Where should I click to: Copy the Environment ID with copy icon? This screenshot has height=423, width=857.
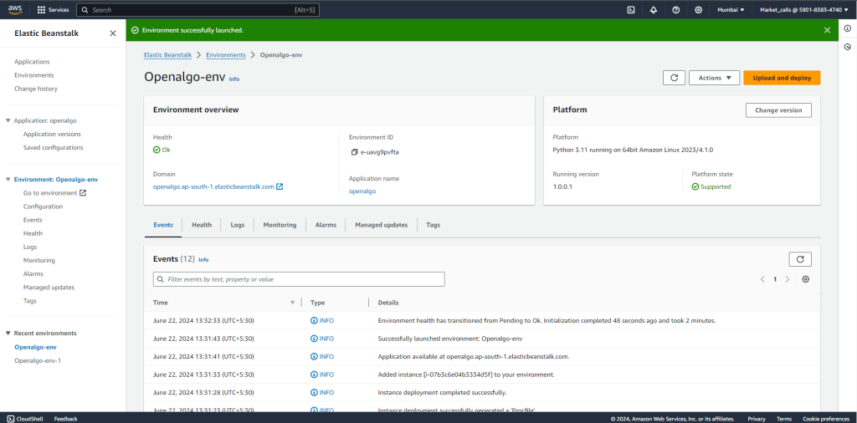[x=355, y=152]
